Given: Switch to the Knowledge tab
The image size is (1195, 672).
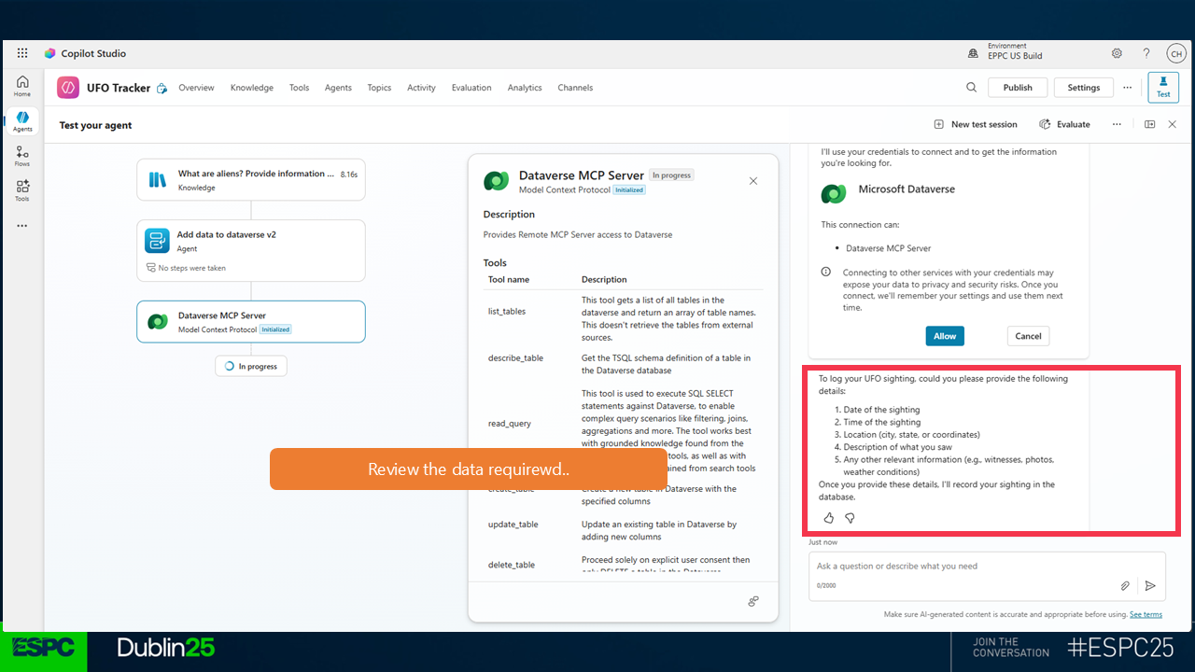Looking at the screenshot, I should [252, 88].
